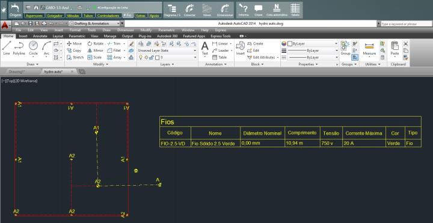Open the lineweight ByLayer dropdown
433x223 pixels.
coord(313,50)
